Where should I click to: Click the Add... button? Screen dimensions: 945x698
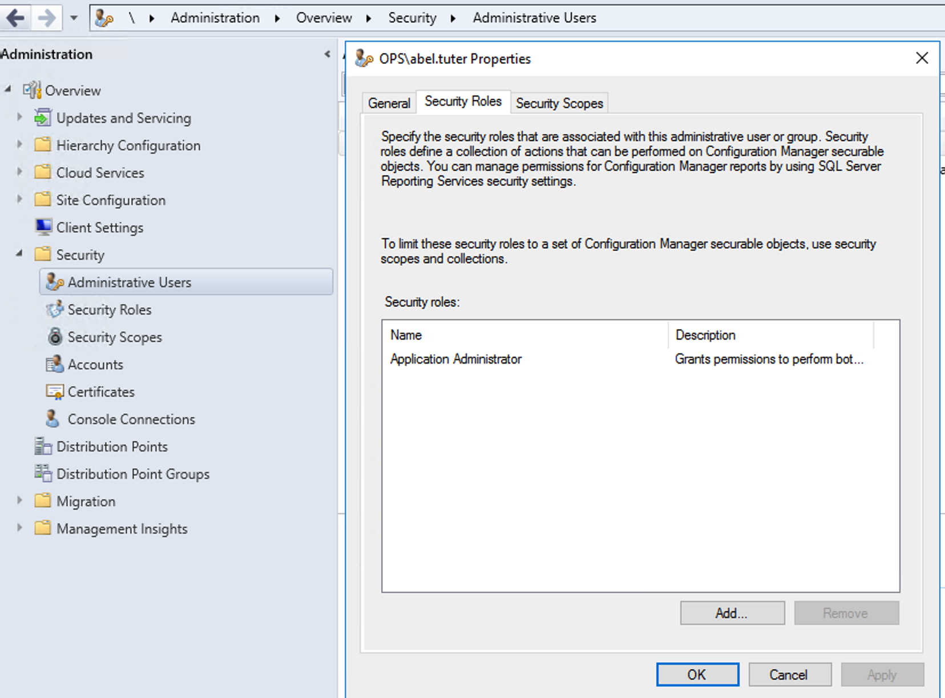pyautogui.click(x=732, y=613)
